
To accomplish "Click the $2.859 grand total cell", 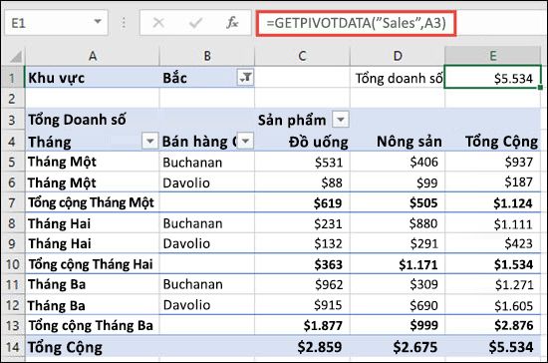I will [x=302, y=347].
